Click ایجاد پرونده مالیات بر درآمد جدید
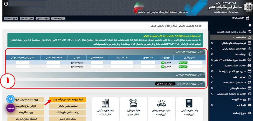The width and height of the screenshot is (253, 121). pos(67,100)
